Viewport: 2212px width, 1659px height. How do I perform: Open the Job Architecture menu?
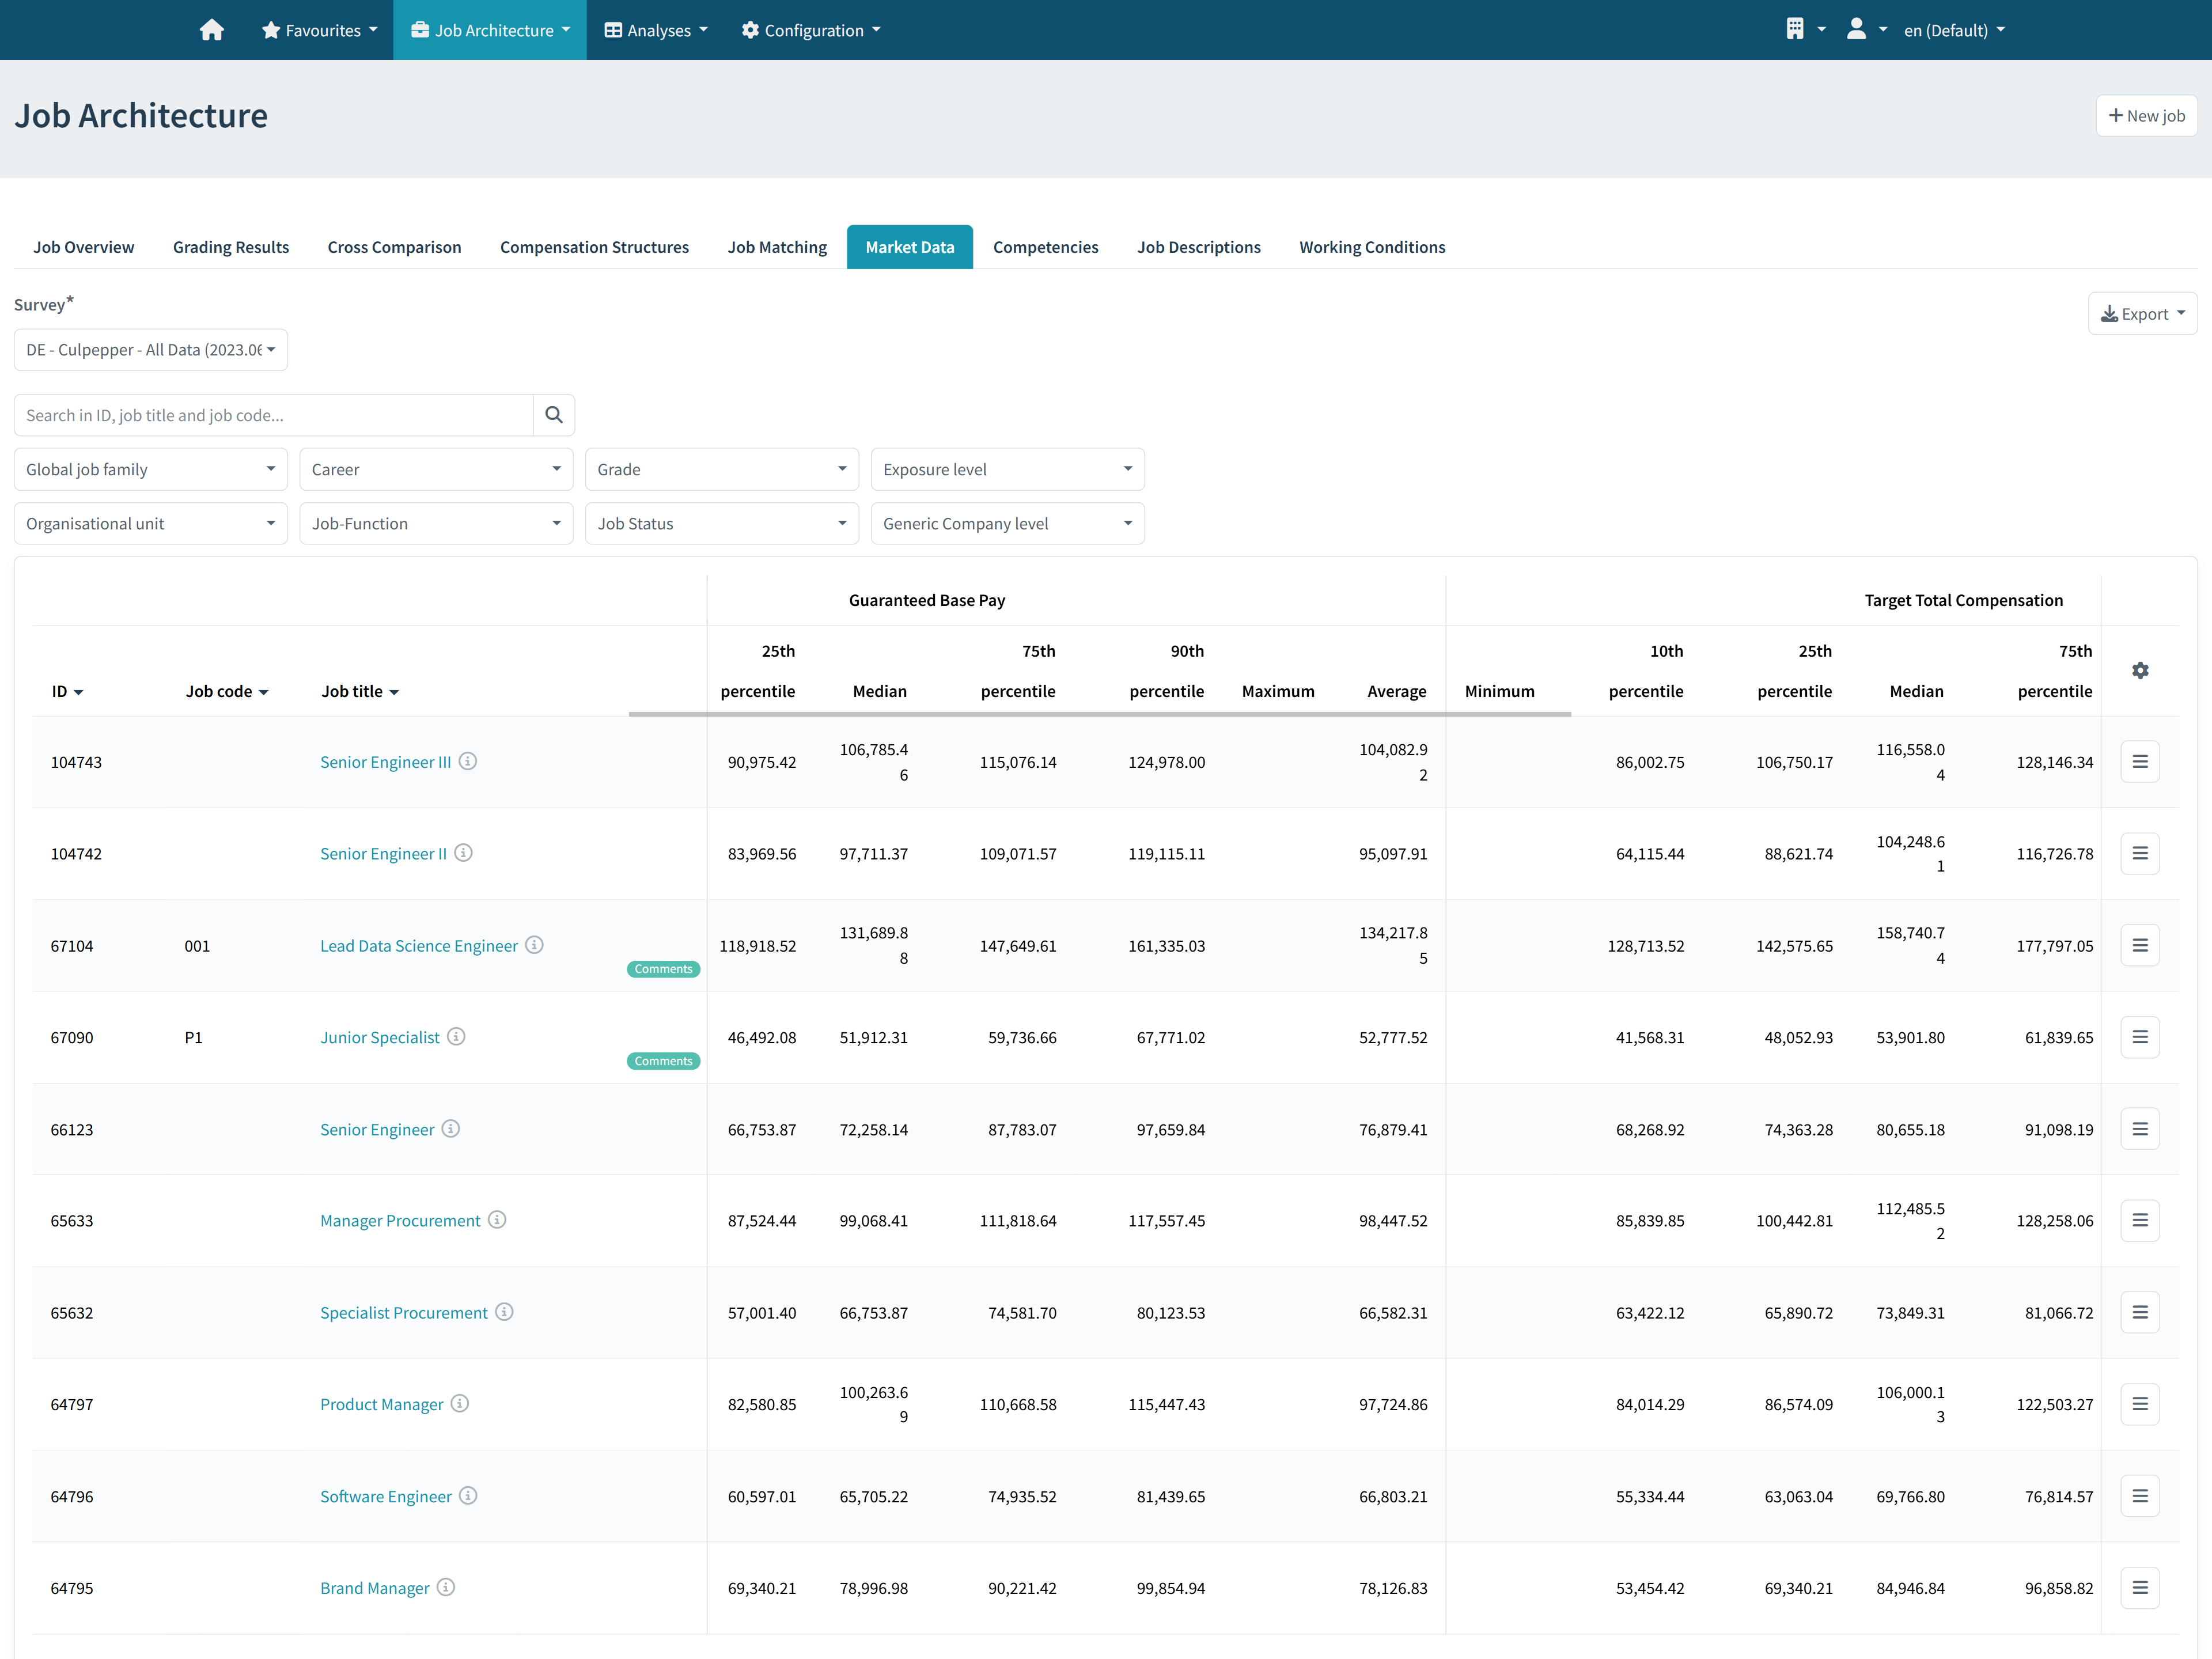pos(490,30)
